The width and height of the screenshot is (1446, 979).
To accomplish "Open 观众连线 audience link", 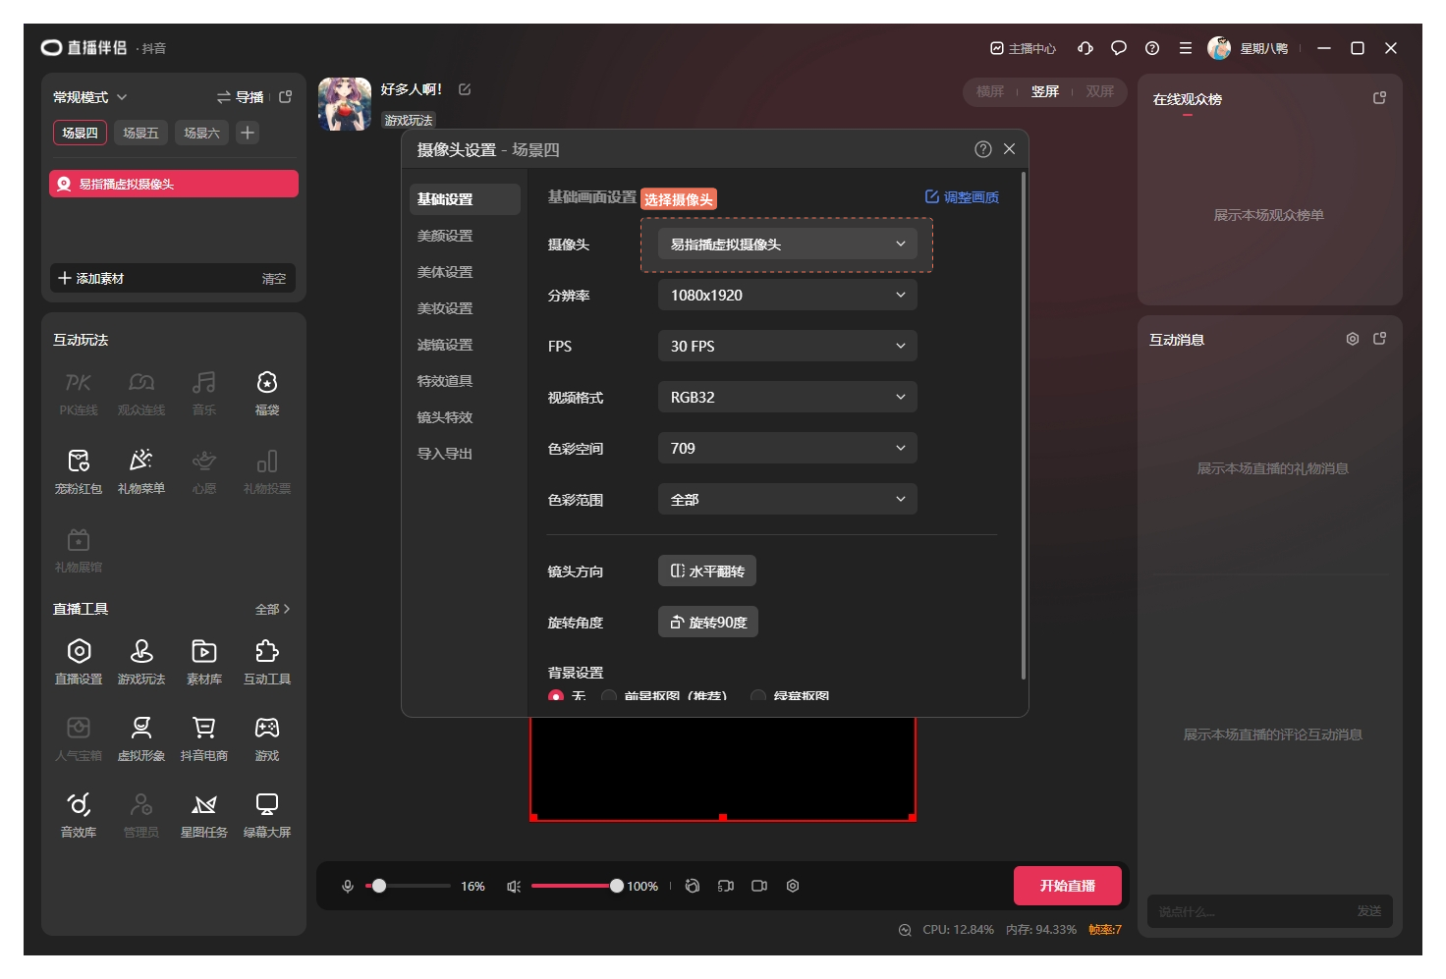I will click(x=141, y=393).
